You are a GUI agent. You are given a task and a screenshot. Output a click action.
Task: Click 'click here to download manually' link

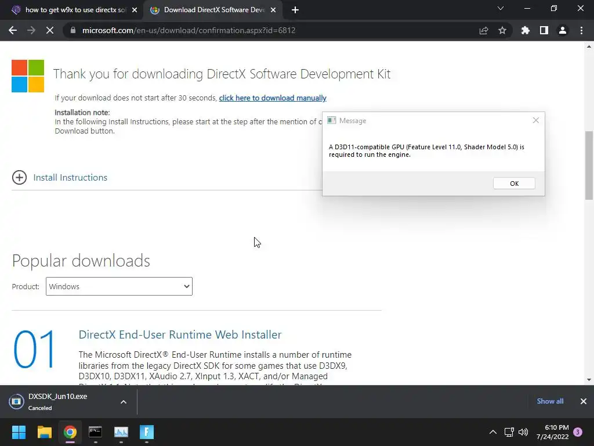[273, 98]
